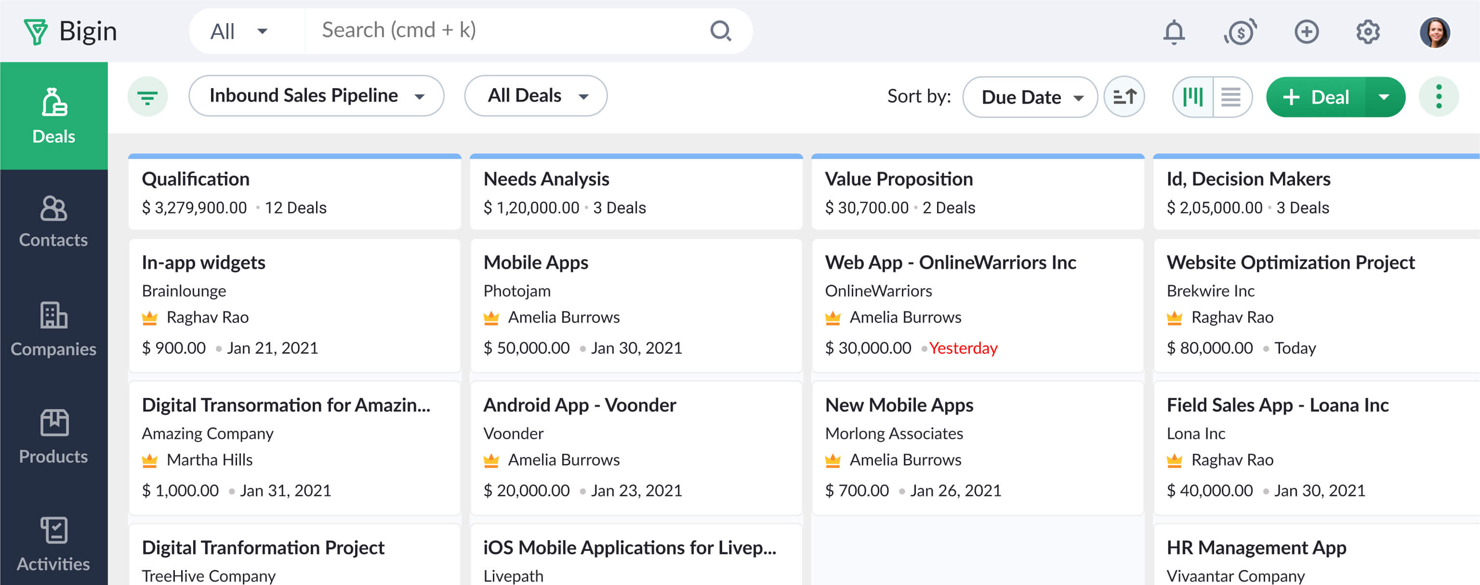Open the settings gear
The height and width of the screenshot is (585, 1480).
(x=1368, y=32)
